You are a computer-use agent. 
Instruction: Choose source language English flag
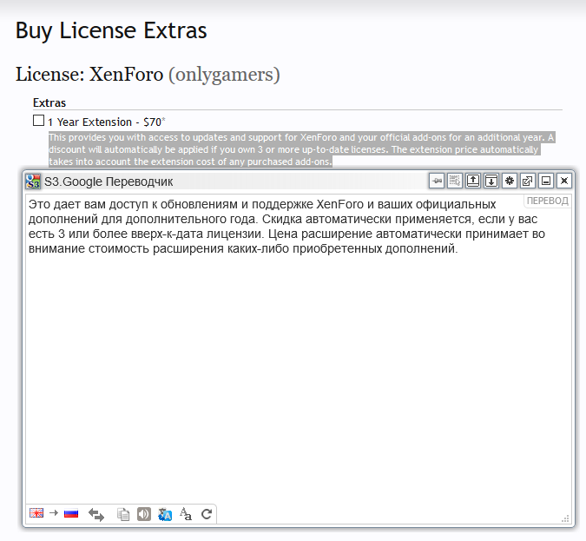coord(36,513)
